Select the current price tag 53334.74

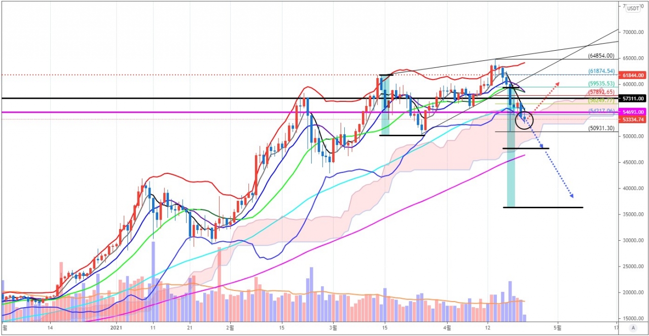[634, 119]
